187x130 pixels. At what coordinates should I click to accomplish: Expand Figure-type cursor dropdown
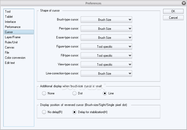106,47
